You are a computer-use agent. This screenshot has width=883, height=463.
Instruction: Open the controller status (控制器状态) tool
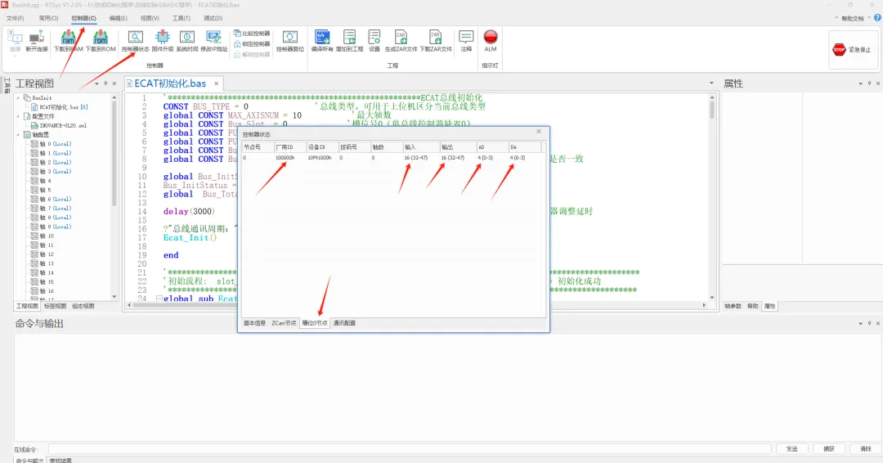135,41
